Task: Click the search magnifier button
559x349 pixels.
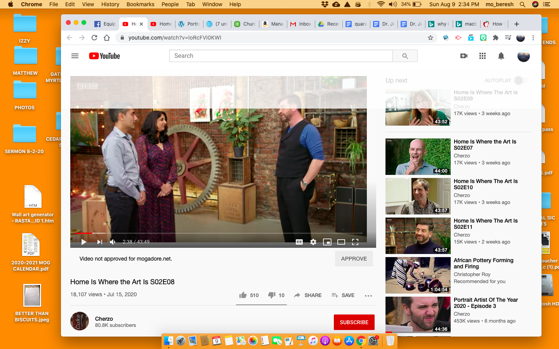Action: 405,56
